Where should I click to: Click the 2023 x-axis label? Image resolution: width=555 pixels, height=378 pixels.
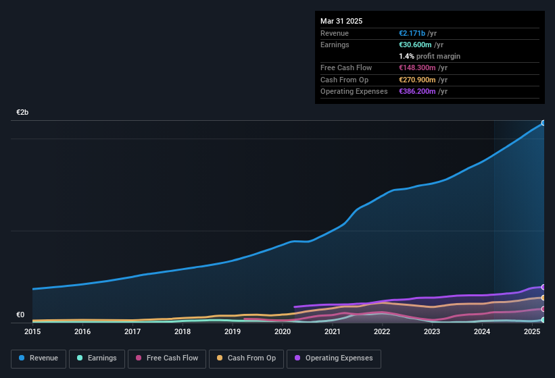pyautogui.click(x=432, y=331)
